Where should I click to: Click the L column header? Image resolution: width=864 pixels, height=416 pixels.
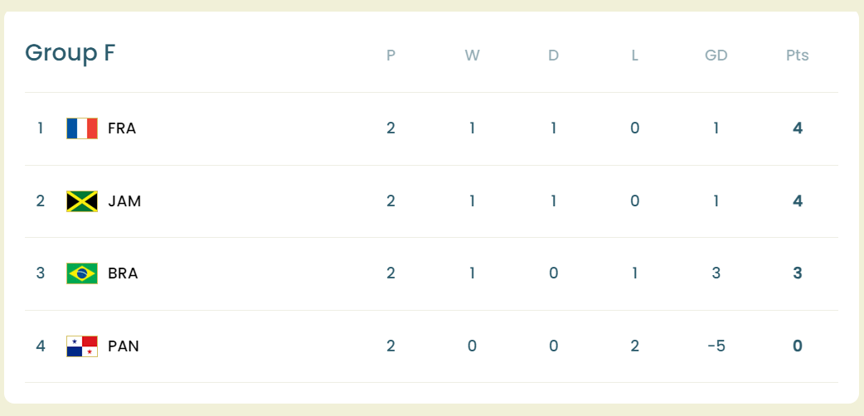(635, 56)
